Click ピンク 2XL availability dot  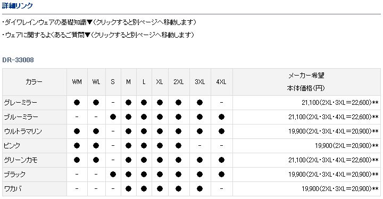178,146
